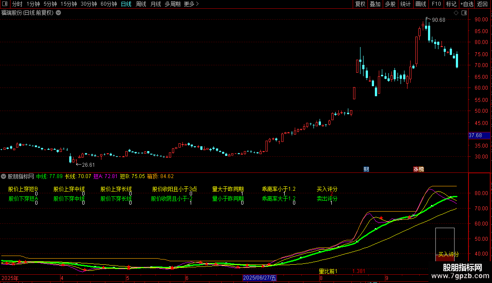The image size is (492, 283).
Task: Click the 股价上穿中线 label
Action: point(69,189)
